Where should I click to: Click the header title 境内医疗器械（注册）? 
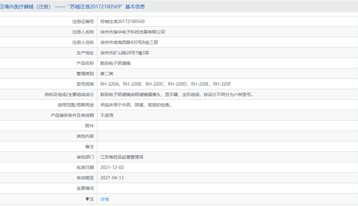[28, 7]
